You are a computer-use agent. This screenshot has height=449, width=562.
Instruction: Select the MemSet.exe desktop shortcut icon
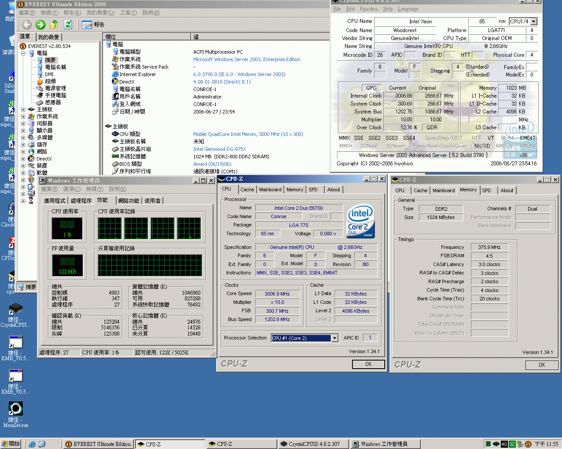pyautogui.click(x=15, y=409)
